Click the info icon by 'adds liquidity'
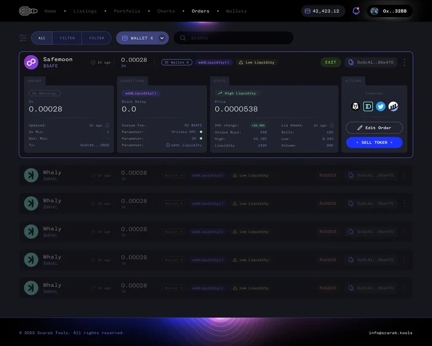 click(x=168, y=145)
